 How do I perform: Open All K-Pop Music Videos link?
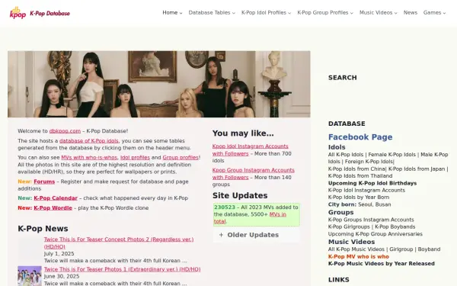coord(356,249)
